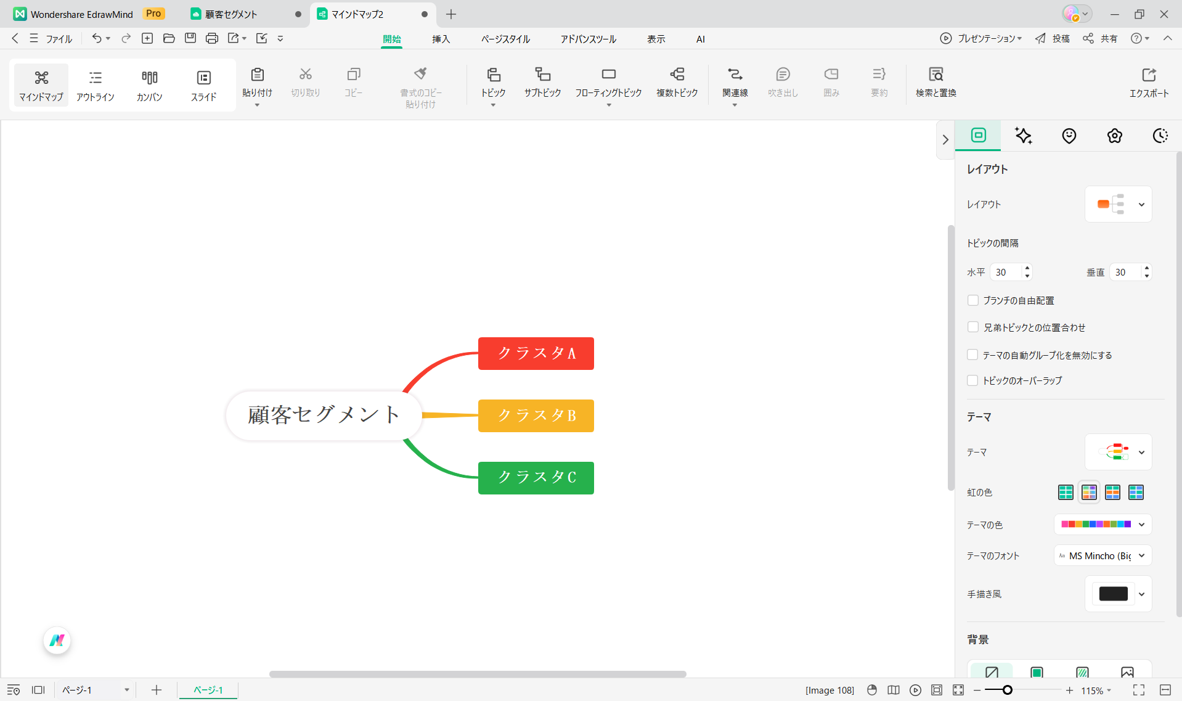1182x701 pixels.
Task: Enable トピックのオーバーラップ checkbox
Action: click(x=972, y=380)
